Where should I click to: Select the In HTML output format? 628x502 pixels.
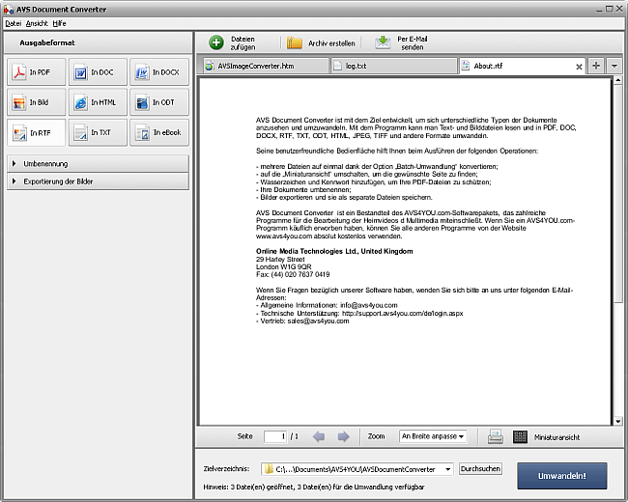click(98, 102)
